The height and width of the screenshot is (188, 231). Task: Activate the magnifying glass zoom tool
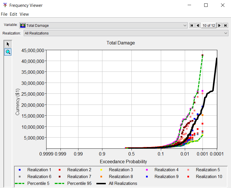(x=8, y=52)
